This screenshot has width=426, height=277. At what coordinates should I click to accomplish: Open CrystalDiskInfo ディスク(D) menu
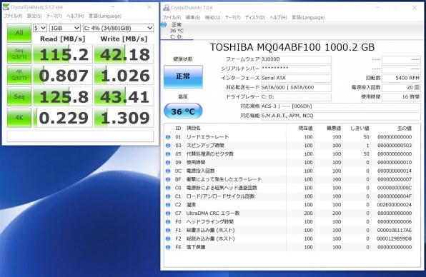[255, 17]
